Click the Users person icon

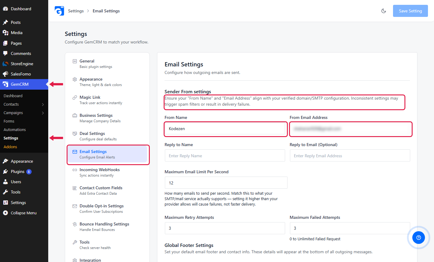click(5, 182)
